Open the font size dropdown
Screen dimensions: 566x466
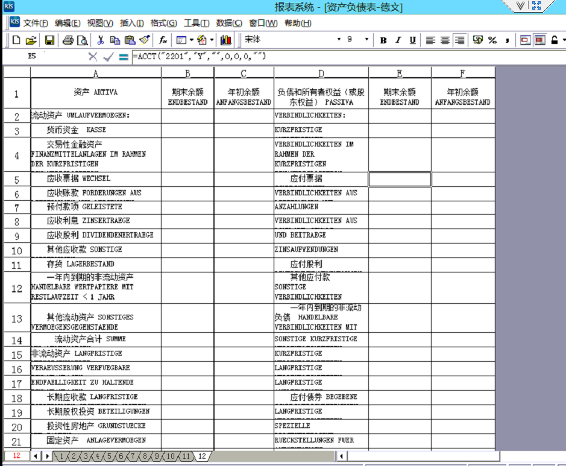[366, 41]
